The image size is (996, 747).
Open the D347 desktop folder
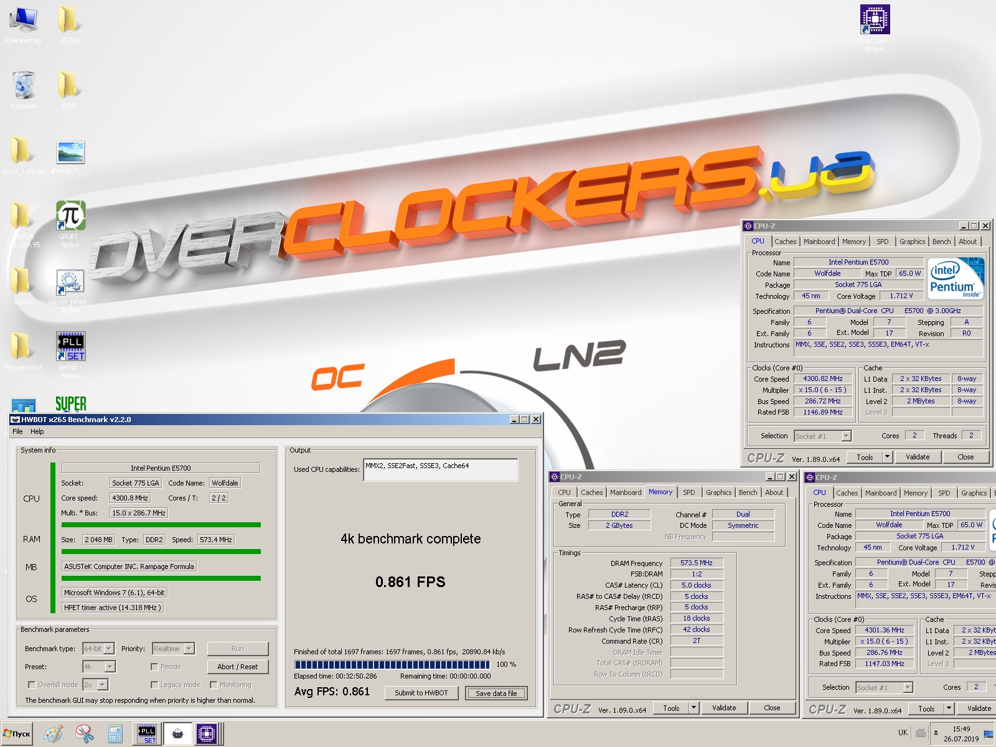70,90
